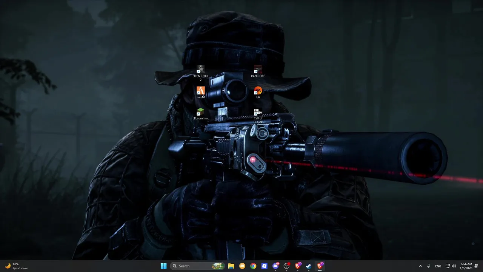Switch to the Brave window right of Steam
The image size is (483, 272).
(320, 266)
